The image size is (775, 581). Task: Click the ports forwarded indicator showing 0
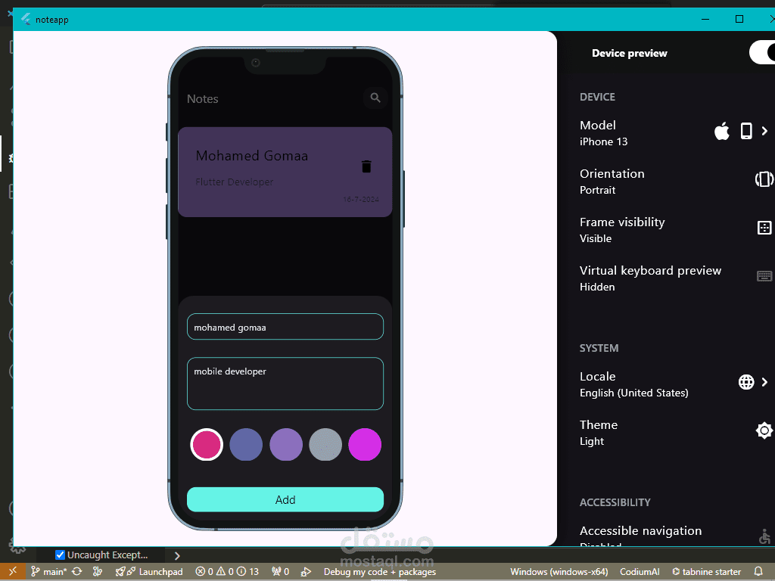(x=280, y=572)
